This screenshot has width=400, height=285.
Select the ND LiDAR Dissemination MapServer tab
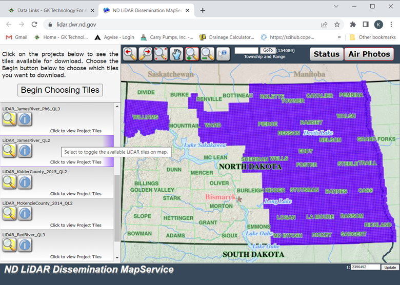point(147,10)
